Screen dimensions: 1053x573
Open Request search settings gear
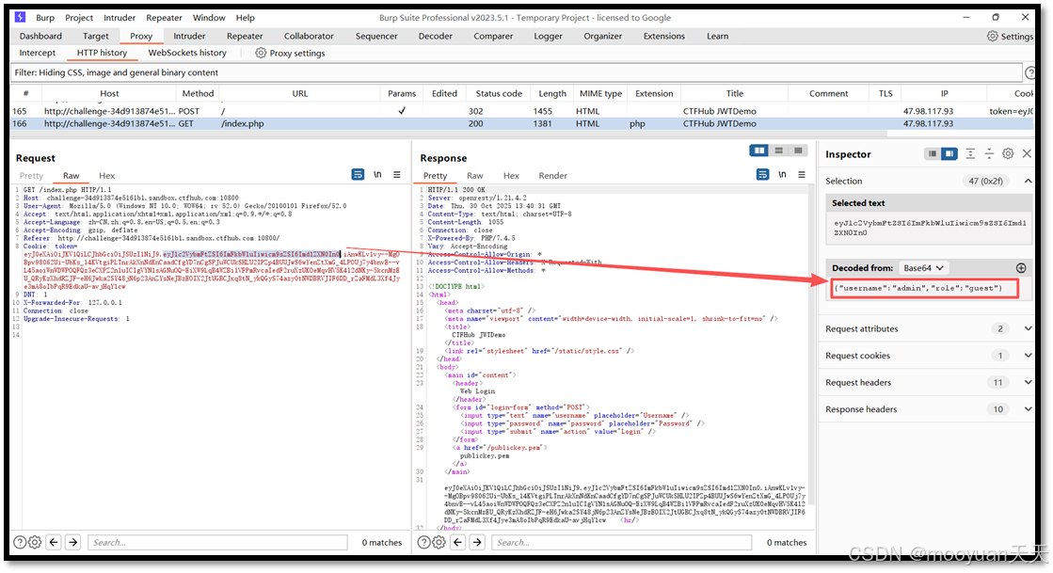35,542
